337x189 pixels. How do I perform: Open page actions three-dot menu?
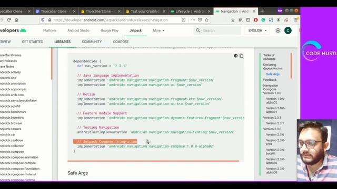[x=193, y=20]
